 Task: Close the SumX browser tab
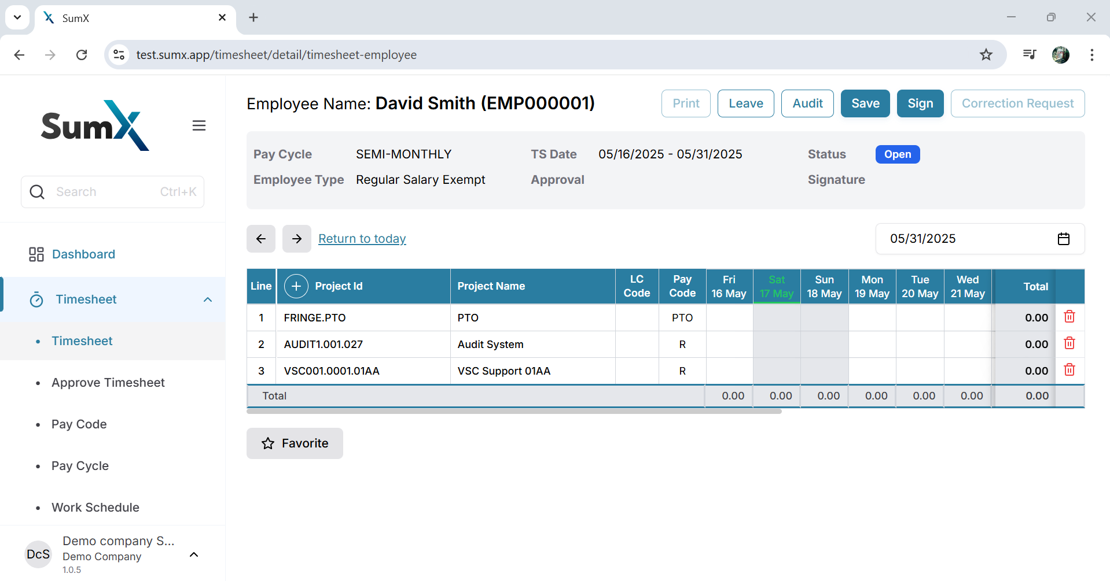[x=222, y=18]
